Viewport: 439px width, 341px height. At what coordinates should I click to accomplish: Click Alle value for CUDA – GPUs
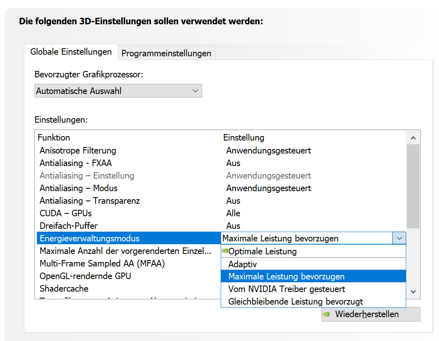(233, 213)
